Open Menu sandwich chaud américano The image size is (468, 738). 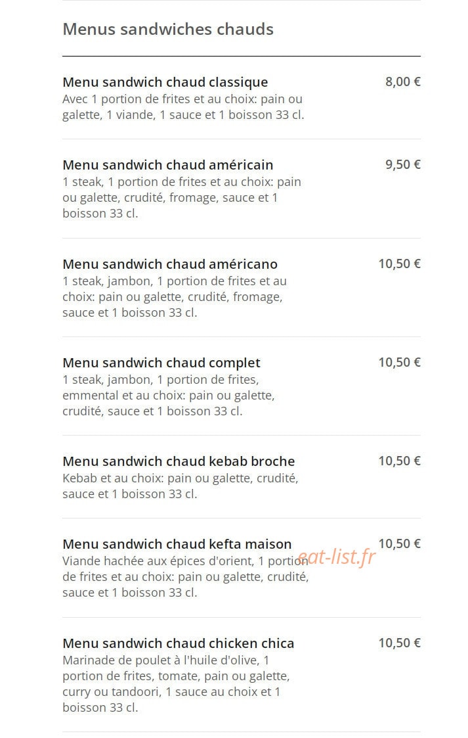pyautogui.click(x=170, y=264)
